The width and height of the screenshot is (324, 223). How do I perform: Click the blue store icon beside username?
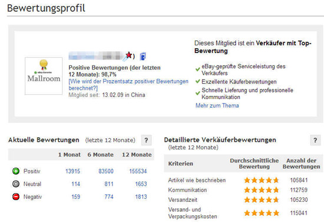point(143,56)
